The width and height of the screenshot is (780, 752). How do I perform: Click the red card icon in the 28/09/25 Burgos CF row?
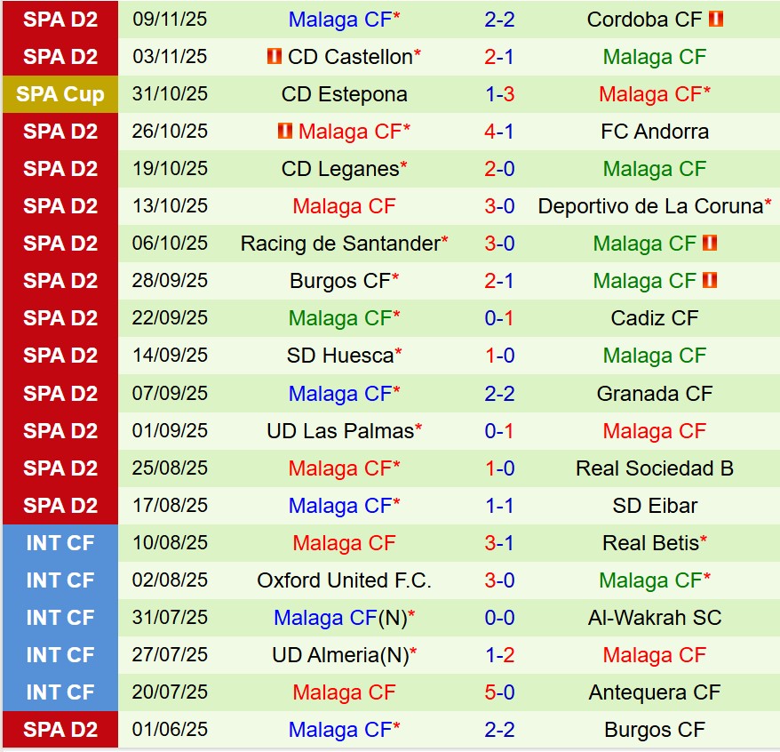point(709,281)
